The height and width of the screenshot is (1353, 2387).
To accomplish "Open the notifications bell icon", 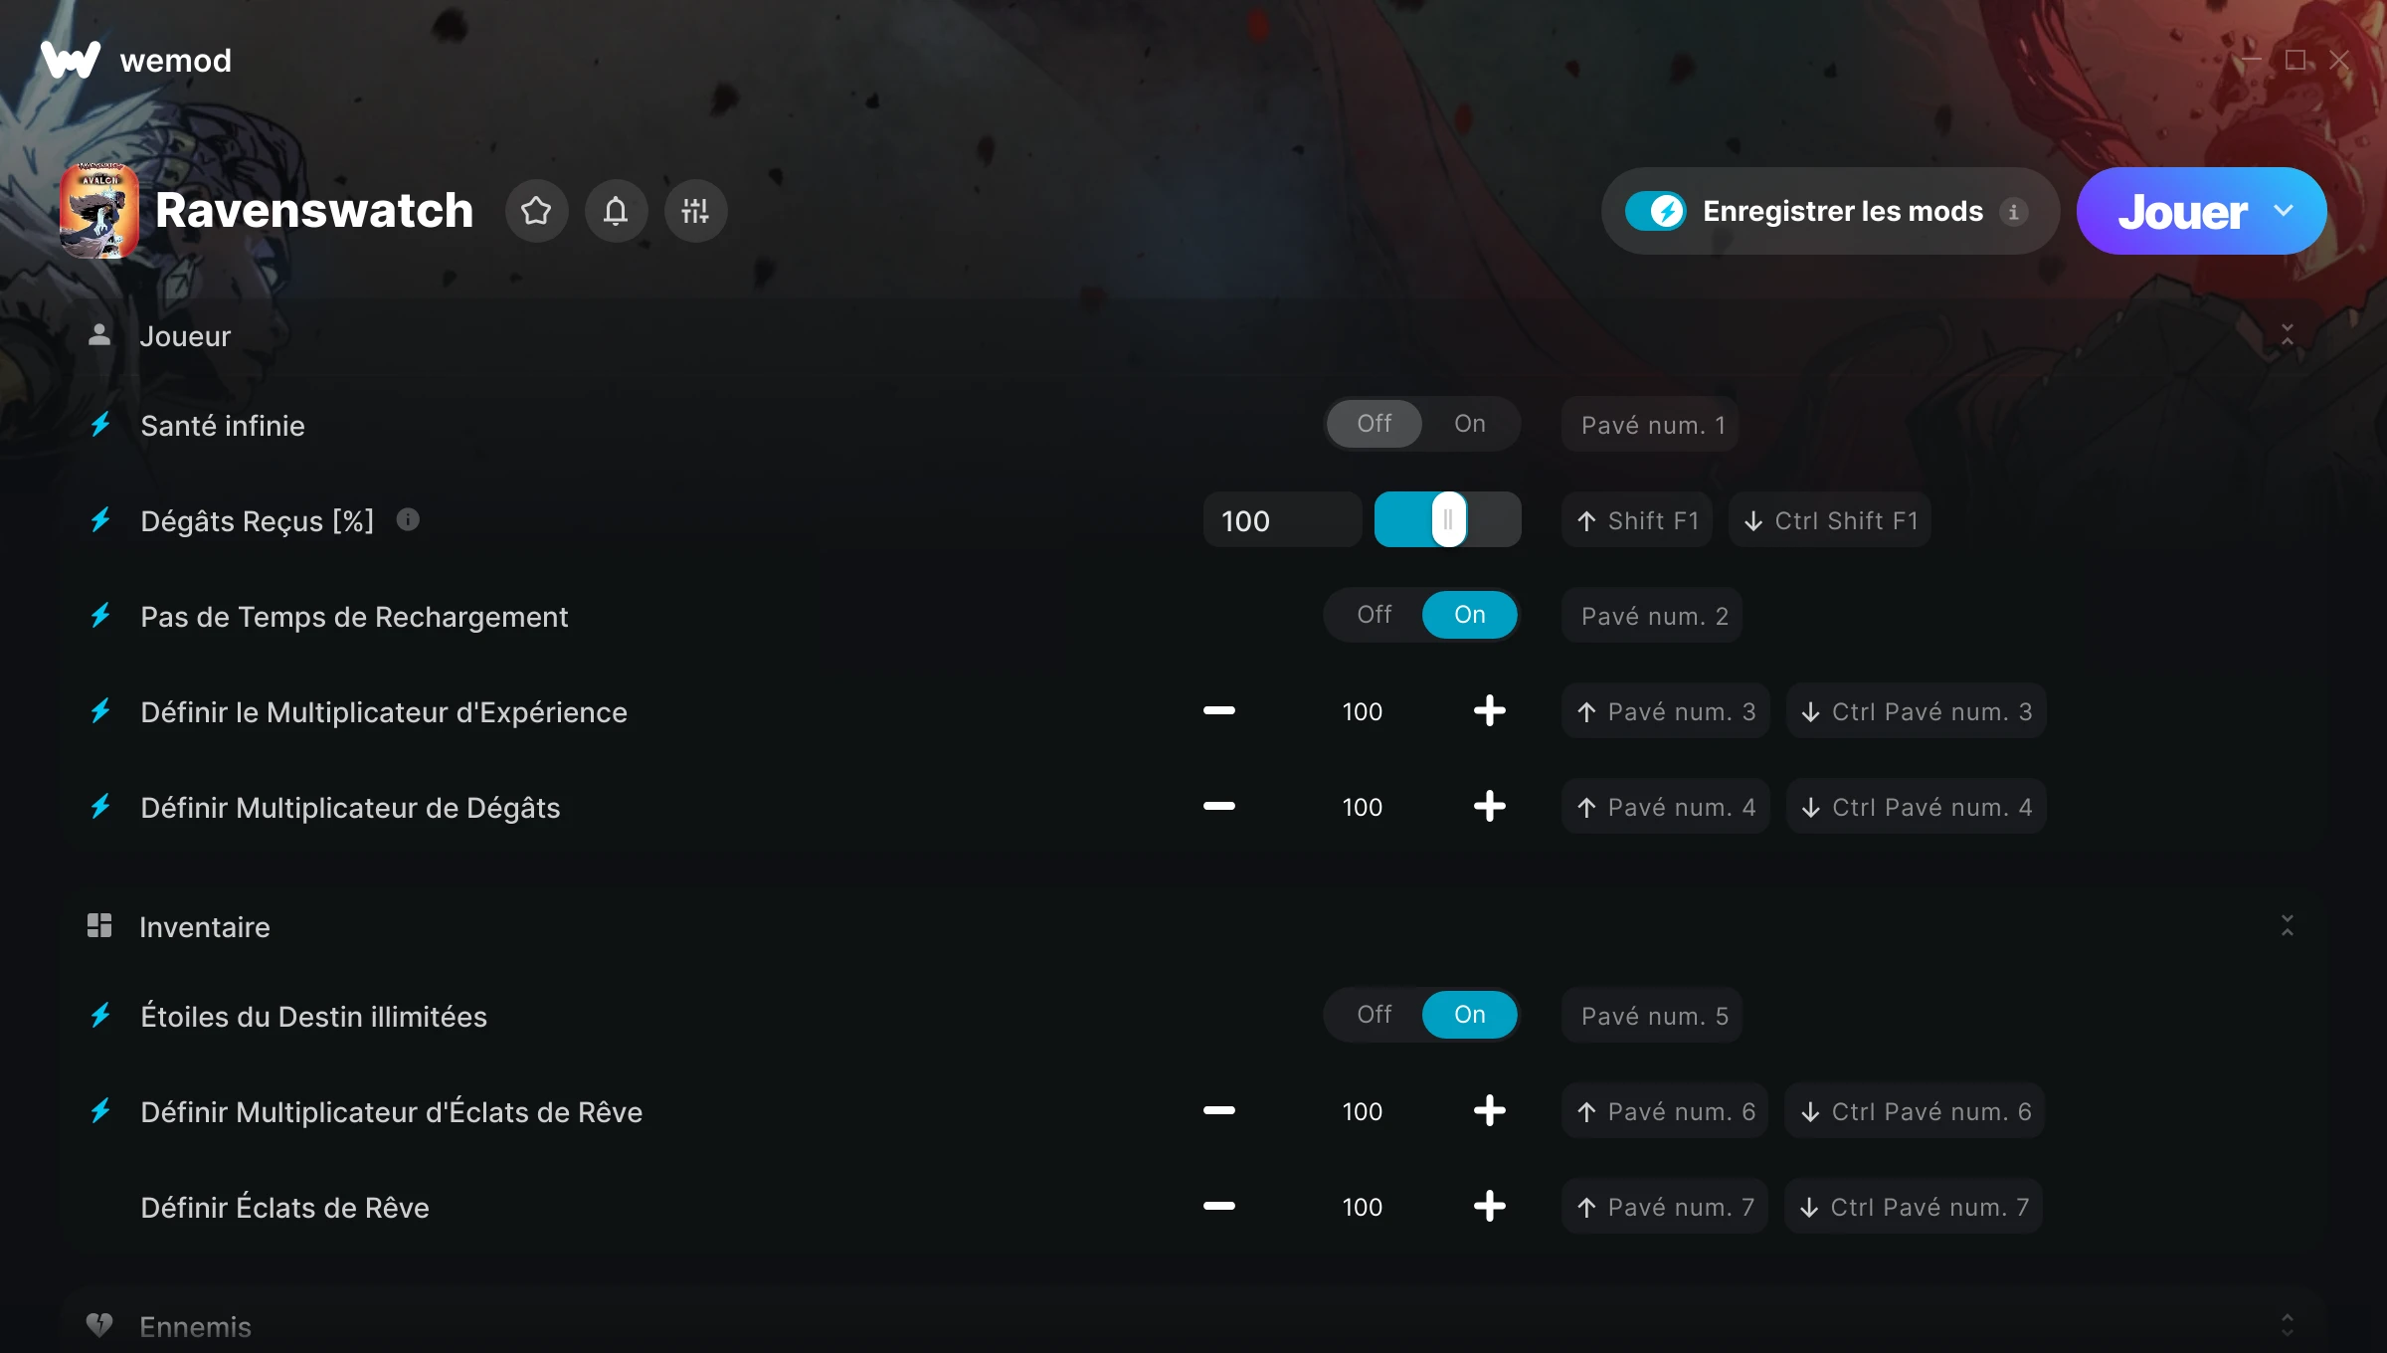I will point(616,211).
